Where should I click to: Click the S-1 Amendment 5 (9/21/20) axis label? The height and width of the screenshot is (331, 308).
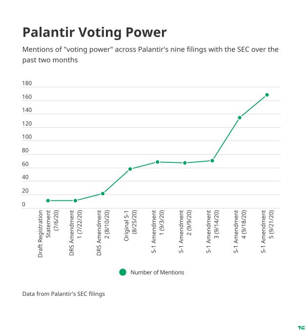pyautogui.click(x=267, y=232)
